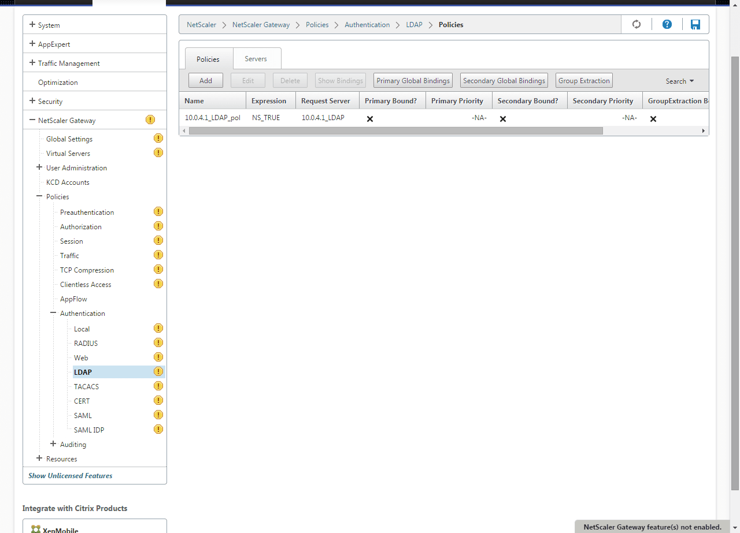Switch to the Servers tab
The width and height of the screenshot is (740, 533).
click(256, 59)
